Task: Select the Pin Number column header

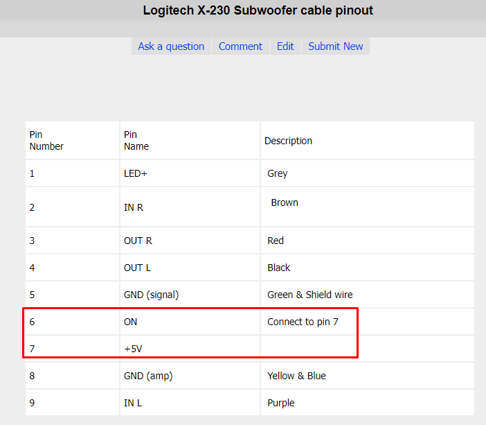Action: pos(72,140)
